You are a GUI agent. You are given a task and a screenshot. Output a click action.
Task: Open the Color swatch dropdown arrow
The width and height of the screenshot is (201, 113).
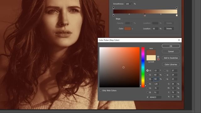pos(133,29)
